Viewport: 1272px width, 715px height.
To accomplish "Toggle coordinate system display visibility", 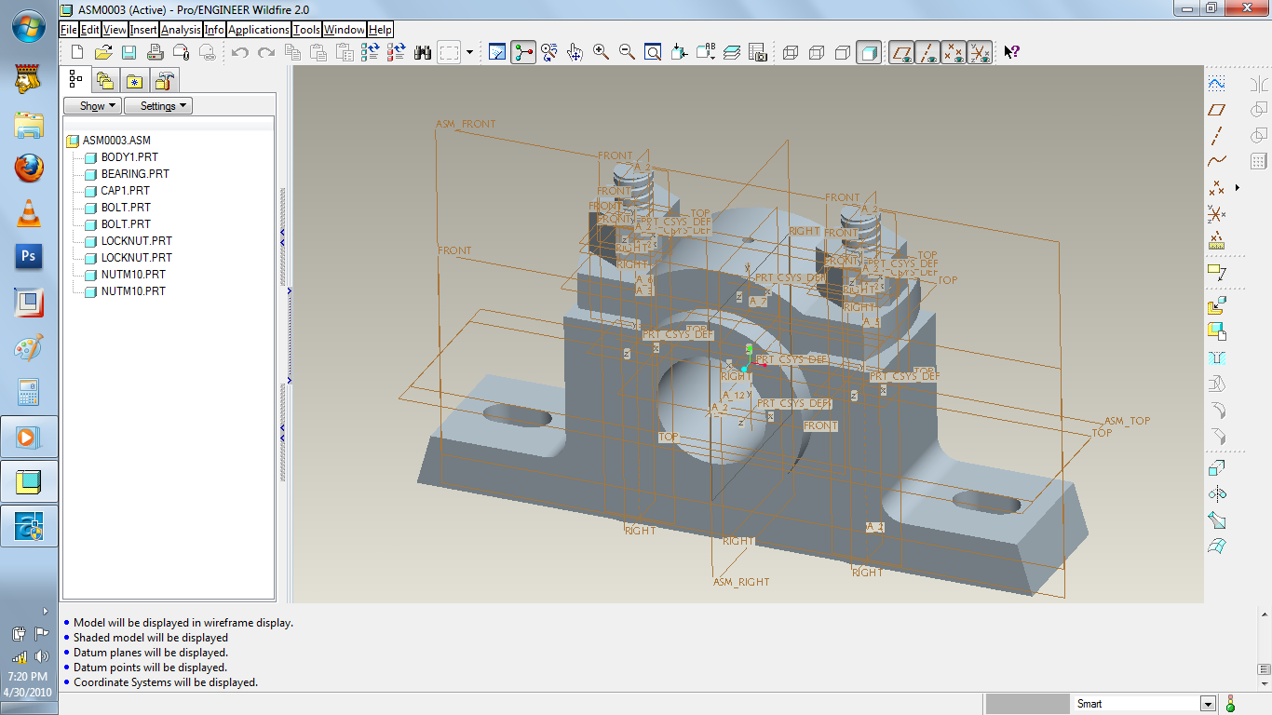I will (978, 52).
